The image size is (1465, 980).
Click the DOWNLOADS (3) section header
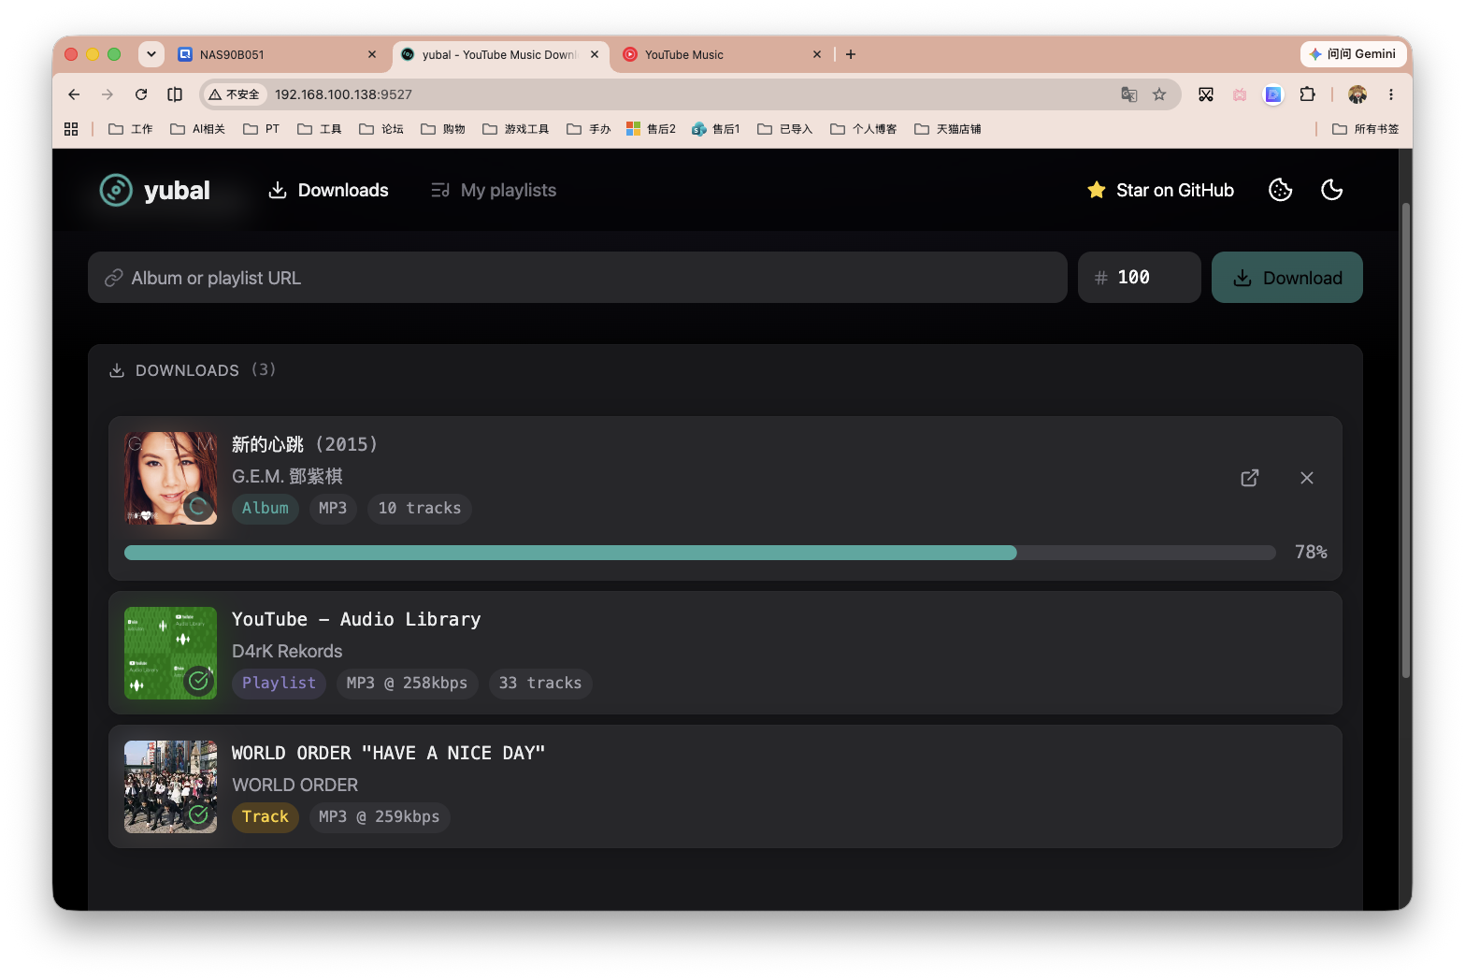tap(193, 370)
